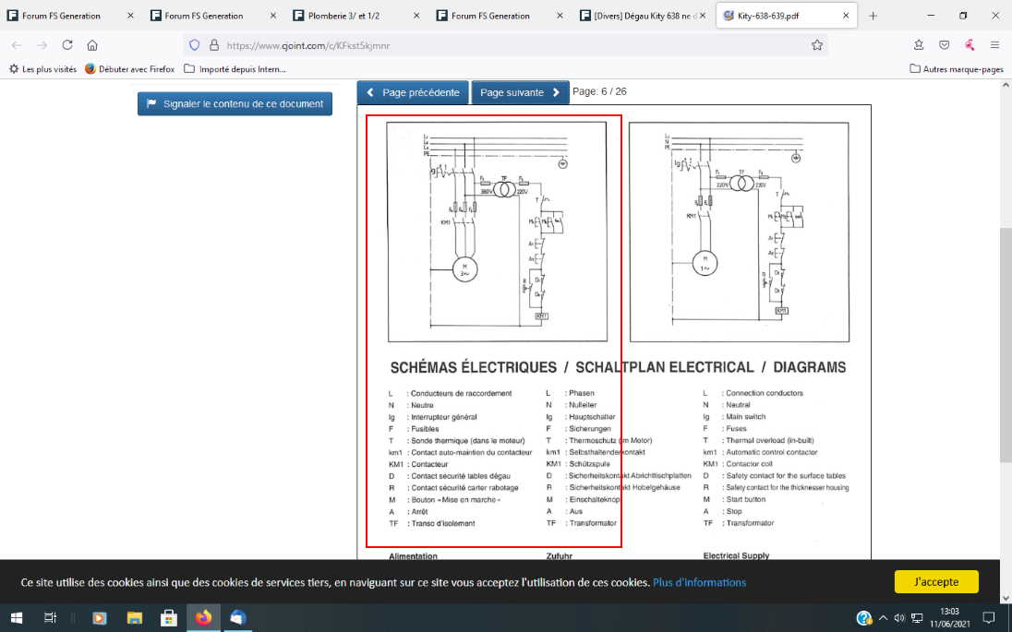Reload the current page

click(67, 45)
